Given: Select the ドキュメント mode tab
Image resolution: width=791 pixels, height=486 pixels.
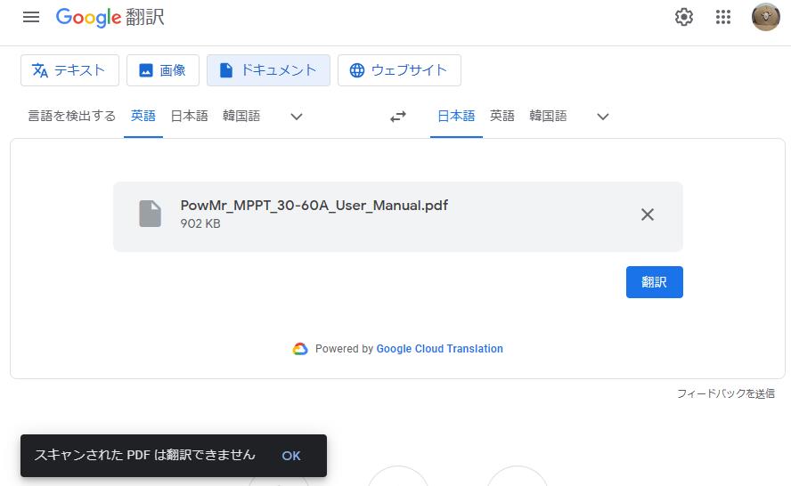Looking at the screenshot, I should coord(268,70).
